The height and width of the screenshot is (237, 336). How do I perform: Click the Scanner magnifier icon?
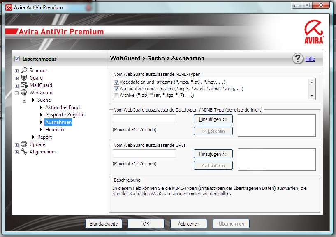pos(24,71)
